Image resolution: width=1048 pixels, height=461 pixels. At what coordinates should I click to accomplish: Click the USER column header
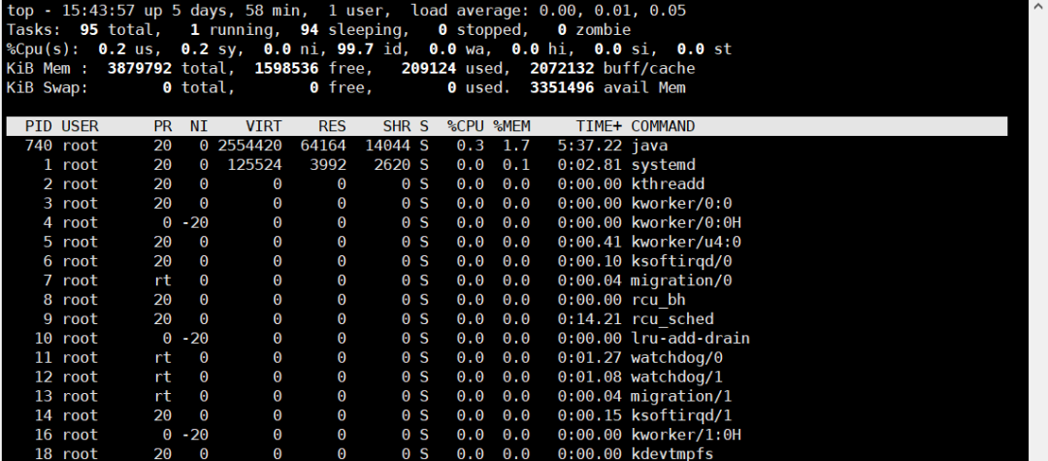pos(81,126)
